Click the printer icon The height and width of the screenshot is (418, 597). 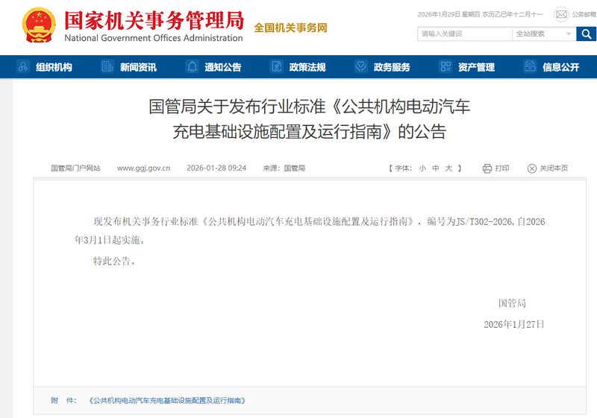click(x=487, y=168)
